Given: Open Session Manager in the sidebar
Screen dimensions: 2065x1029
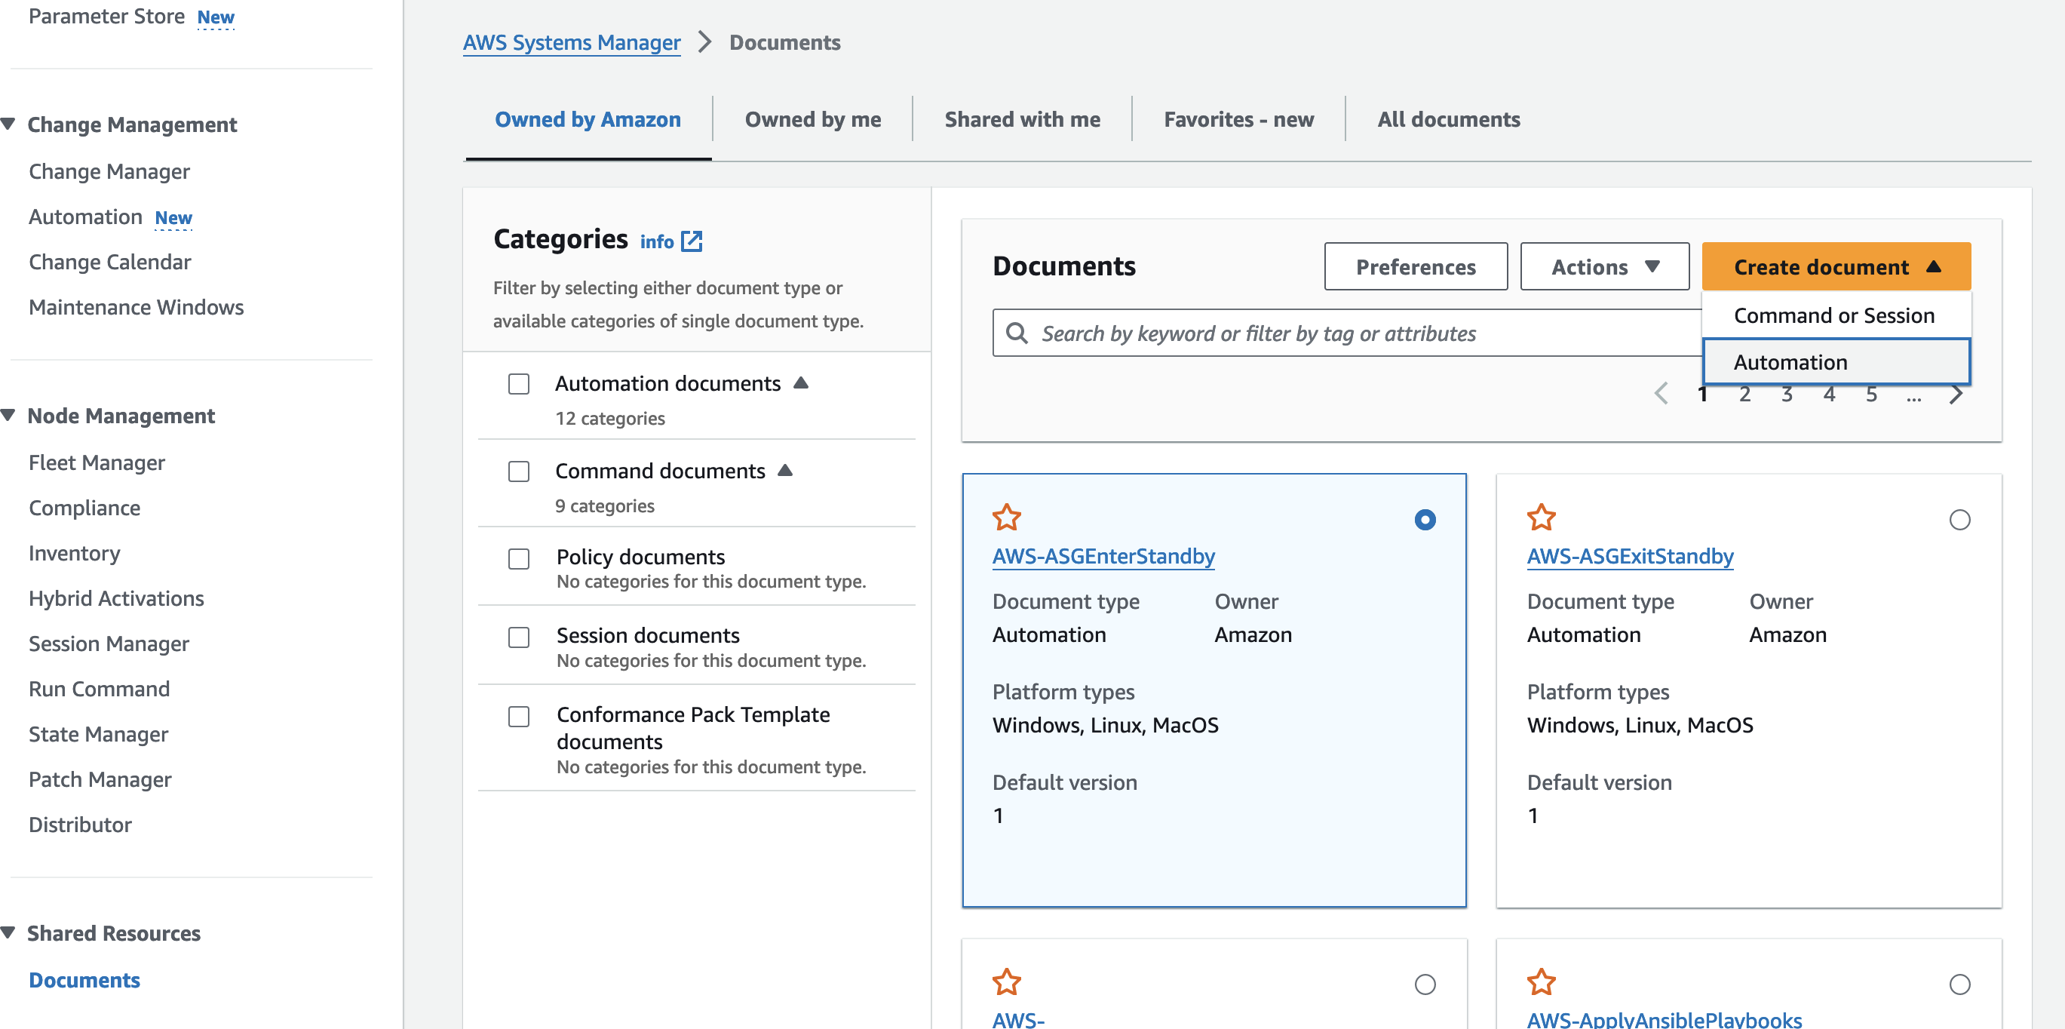Looking at the screenshot, I should point(109,644).
